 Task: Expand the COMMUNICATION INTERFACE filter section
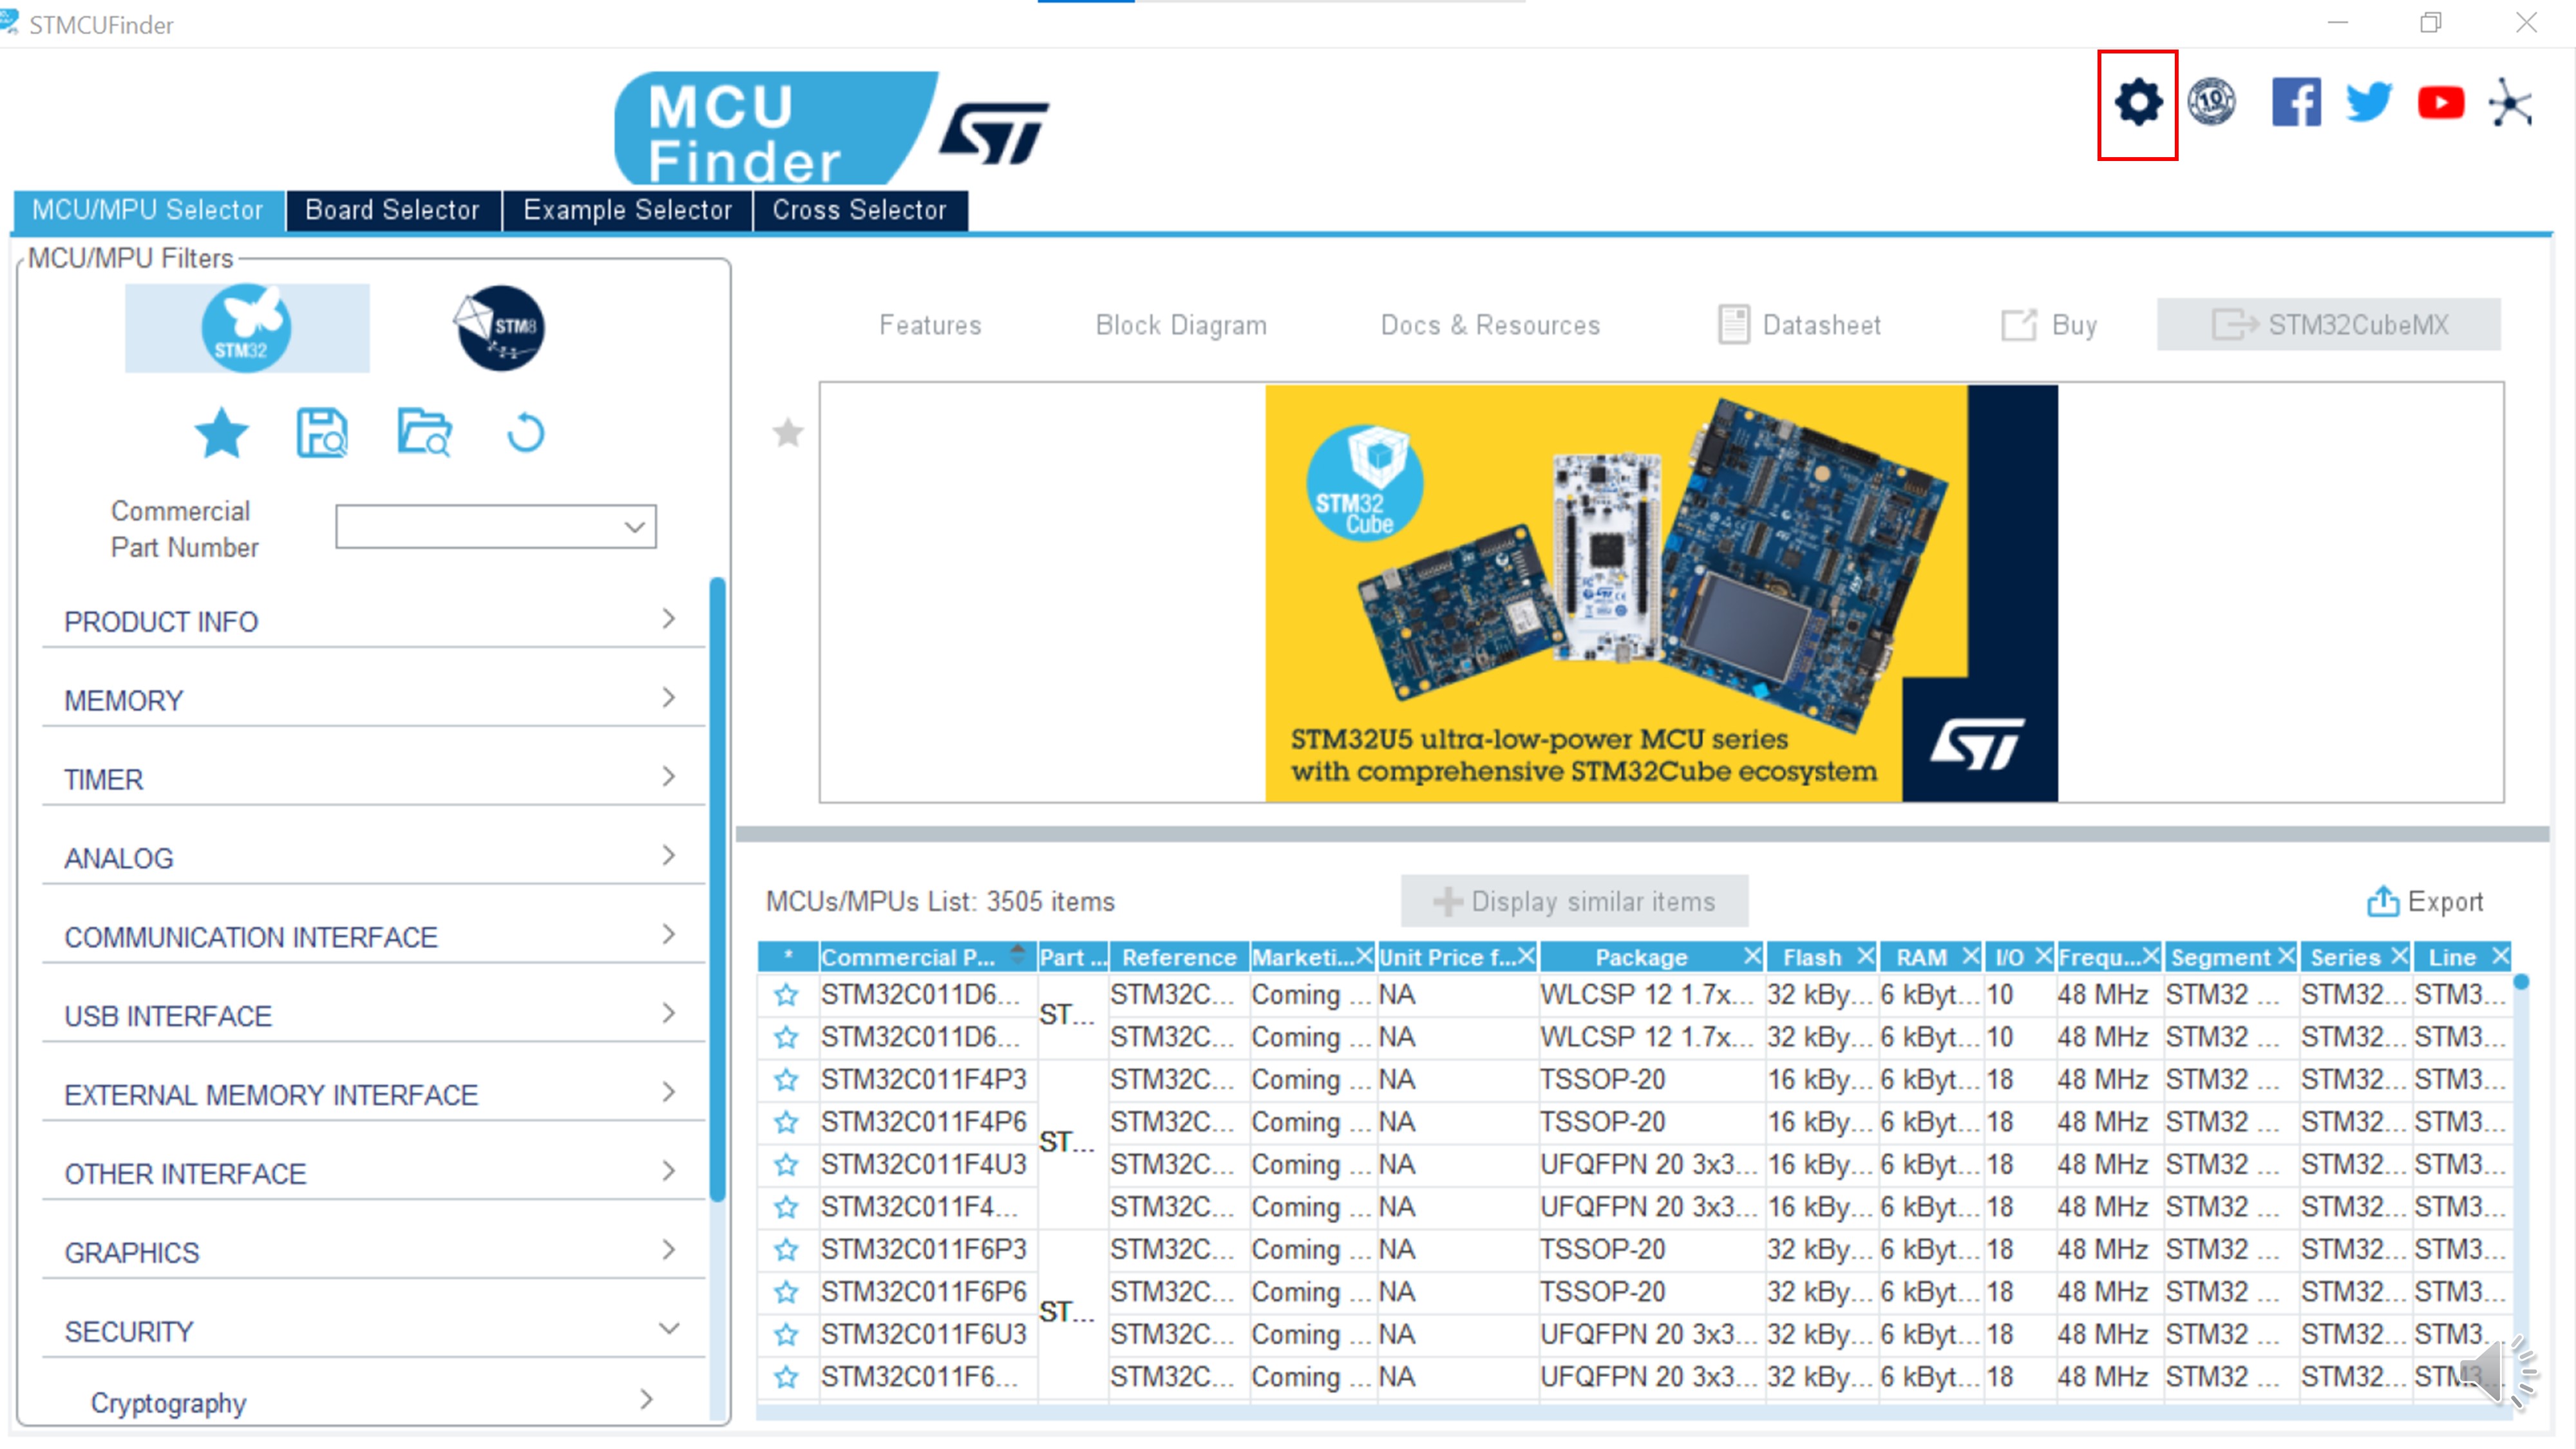pyautogui.click(x=374, y=937)
